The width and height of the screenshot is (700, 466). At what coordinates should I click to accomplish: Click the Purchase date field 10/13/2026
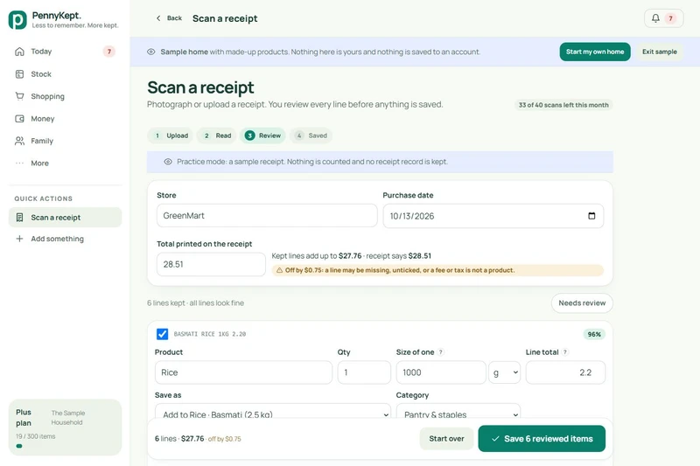tap(493, 216)
